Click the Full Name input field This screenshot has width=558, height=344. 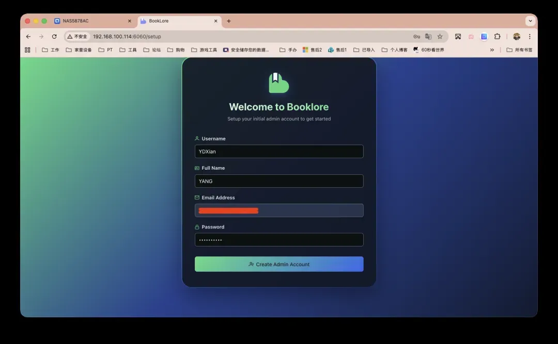tap(279, 181)
